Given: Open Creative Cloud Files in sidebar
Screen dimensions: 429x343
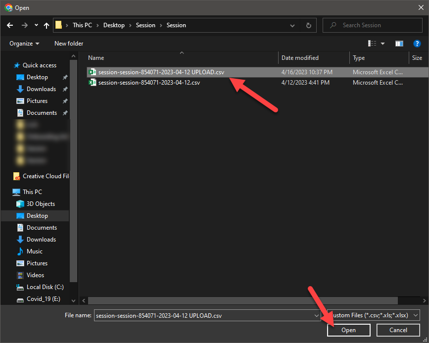Looking at the screenshot, I should [x=41, y=176].
